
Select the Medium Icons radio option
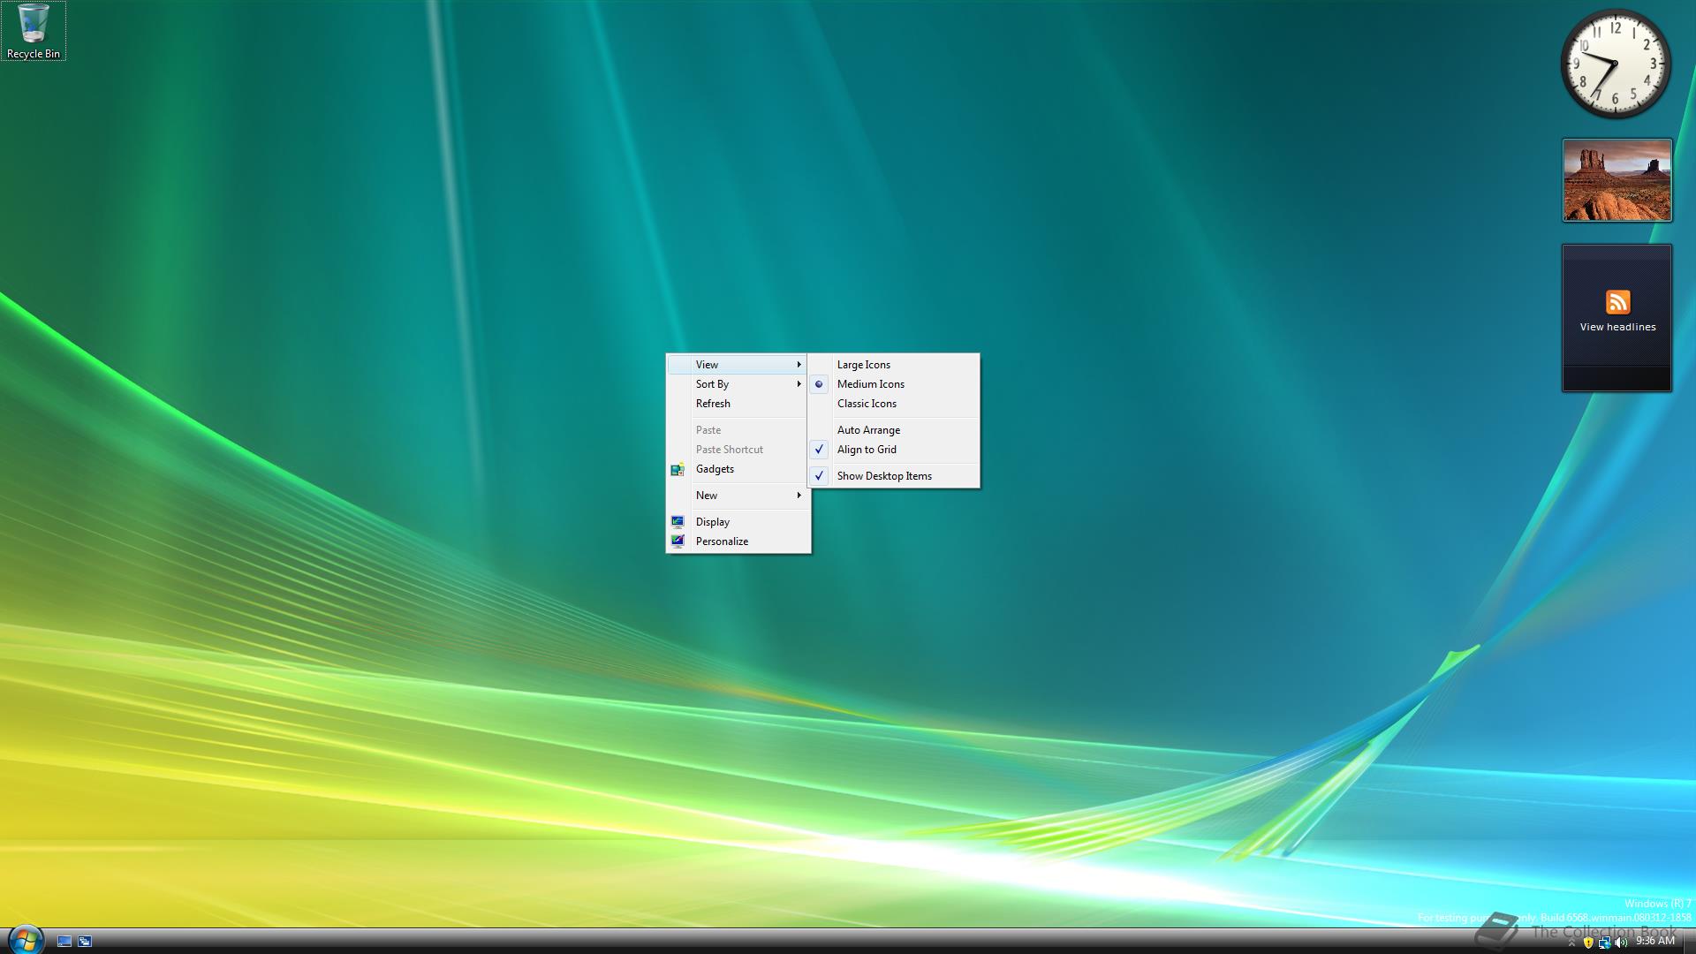pyautogui.click(x=870, y=384)
